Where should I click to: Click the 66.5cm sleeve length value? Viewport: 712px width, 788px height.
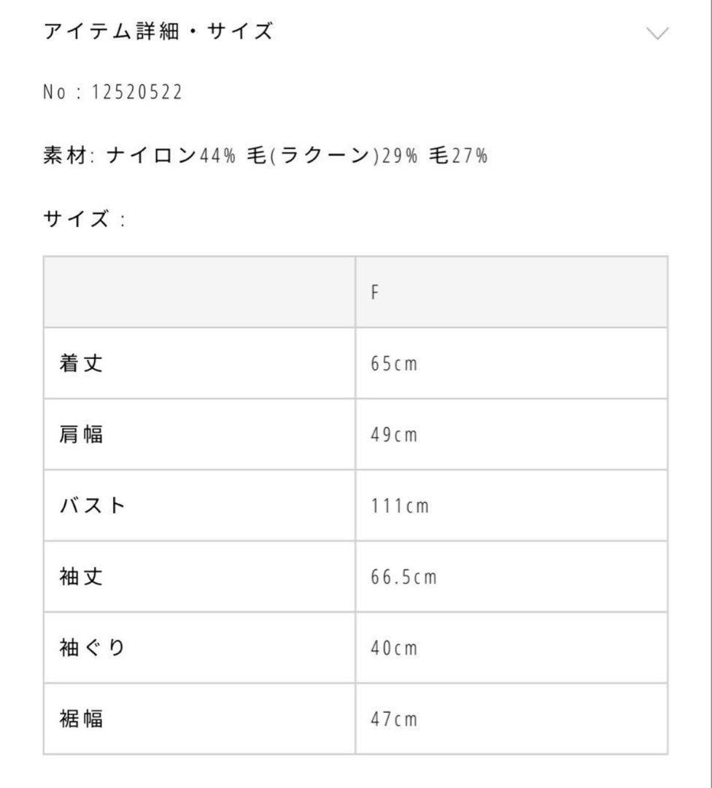pyautogui.click(x=403, y=578)
